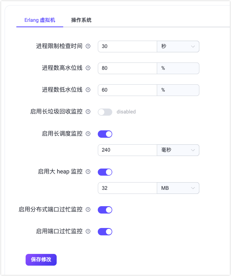Toggle off 启用分布式端口过忙监控
The image size is (231, 276).
point(105,210)
